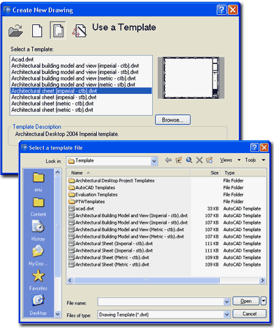Image resolution: width=274 pixels, height=328 pixels.
Task: Click the file list scroll right arrow
Action: point(262,280)
